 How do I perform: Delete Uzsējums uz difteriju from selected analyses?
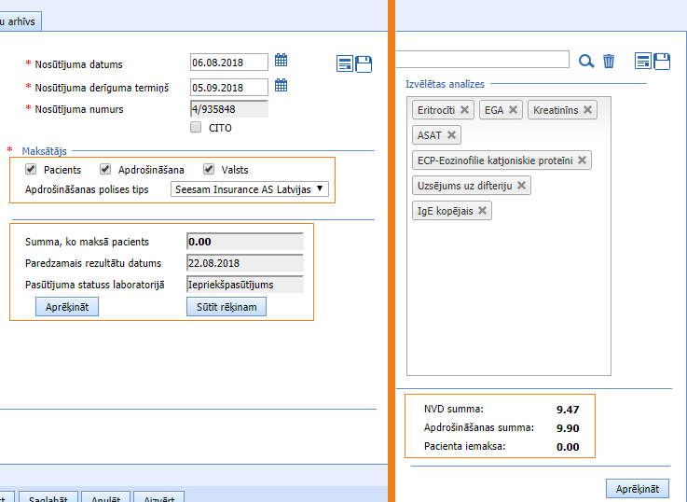(x=522, y=186)
